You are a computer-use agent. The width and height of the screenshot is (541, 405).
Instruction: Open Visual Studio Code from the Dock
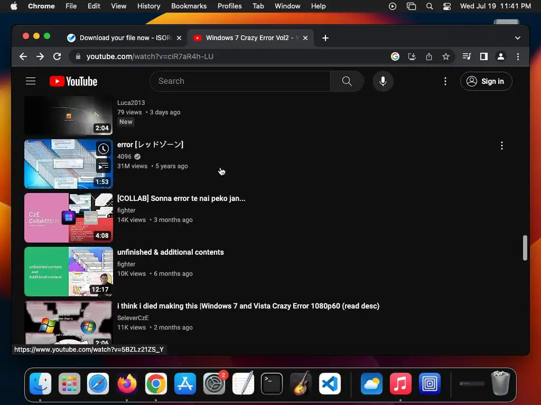330,384
